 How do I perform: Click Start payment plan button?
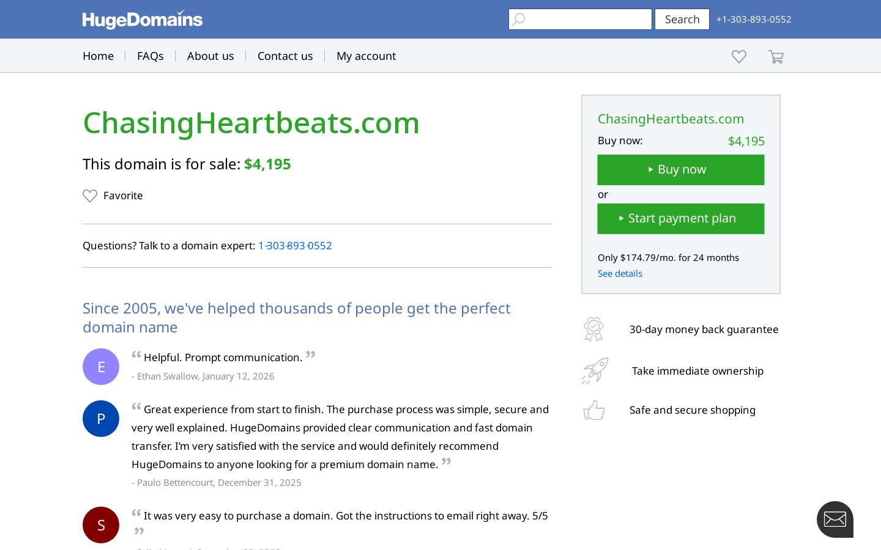click(681, 219)
